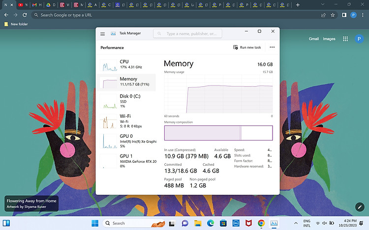Open Task View from taskbar
This screenshot has height=230, width=369.
(x=172, y=224)
